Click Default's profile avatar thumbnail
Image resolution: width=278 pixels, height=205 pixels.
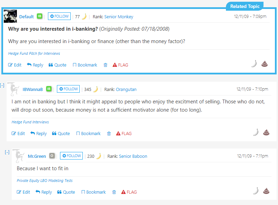(x=10, y=16)
